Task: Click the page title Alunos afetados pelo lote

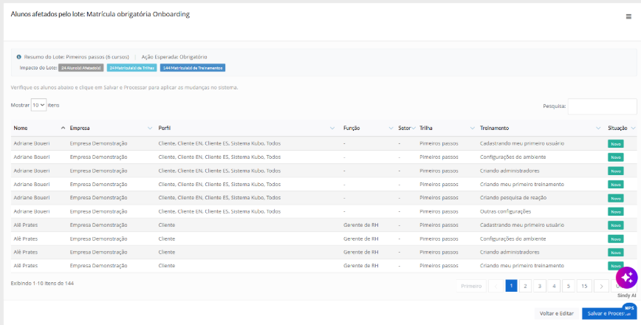Action: [100, 14]
